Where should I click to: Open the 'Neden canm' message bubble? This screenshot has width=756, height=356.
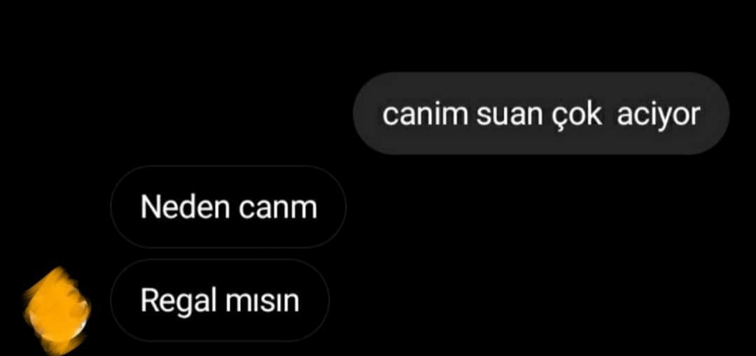pyautogui.click(x=228, y=206)
